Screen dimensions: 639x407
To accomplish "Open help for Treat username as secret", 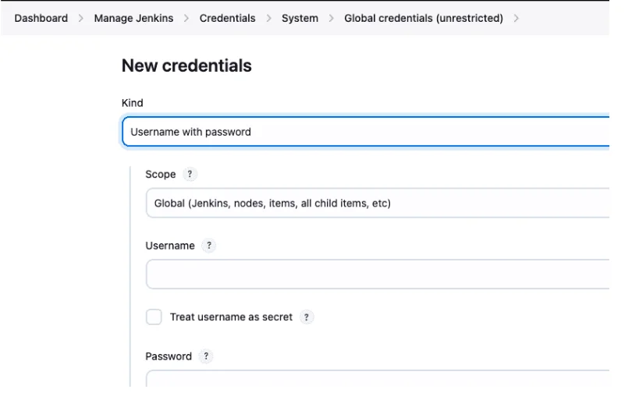I will [x=308, y=317].
